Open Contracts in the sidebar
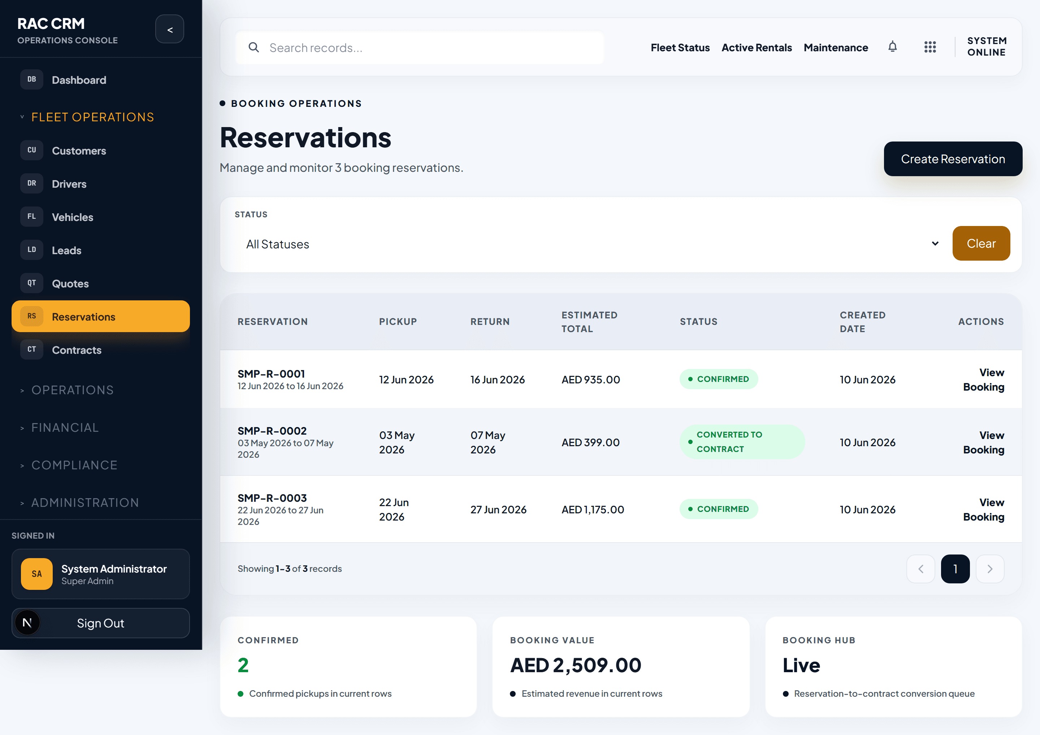The width and height of the screenshot is (1040, 735). tap(100, 349)
